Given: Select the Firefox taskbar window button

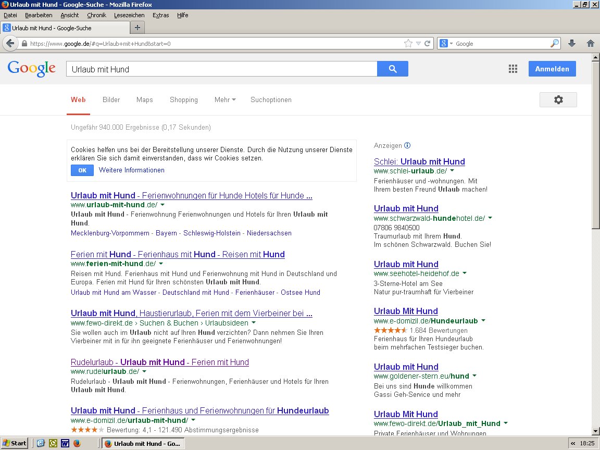Looking at the screenshot, I should pos(144,444).
